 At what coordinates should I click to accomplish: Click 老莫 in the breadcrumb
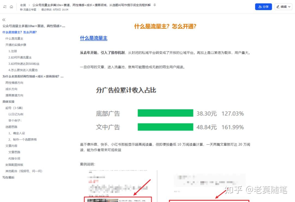pos(23,5)
